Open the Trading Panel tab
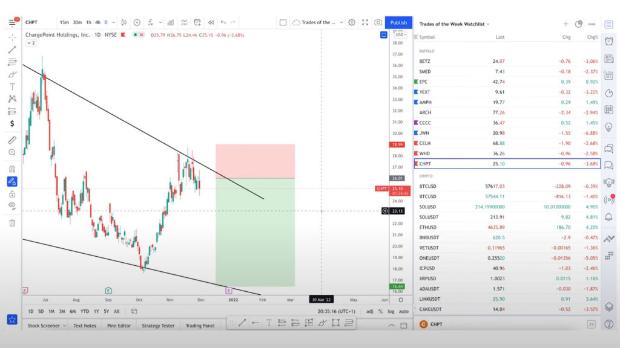This screenshot has height=348, width=620. click(200, 326)
